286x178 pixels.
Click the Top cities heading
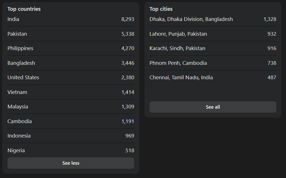coord(161,9)
